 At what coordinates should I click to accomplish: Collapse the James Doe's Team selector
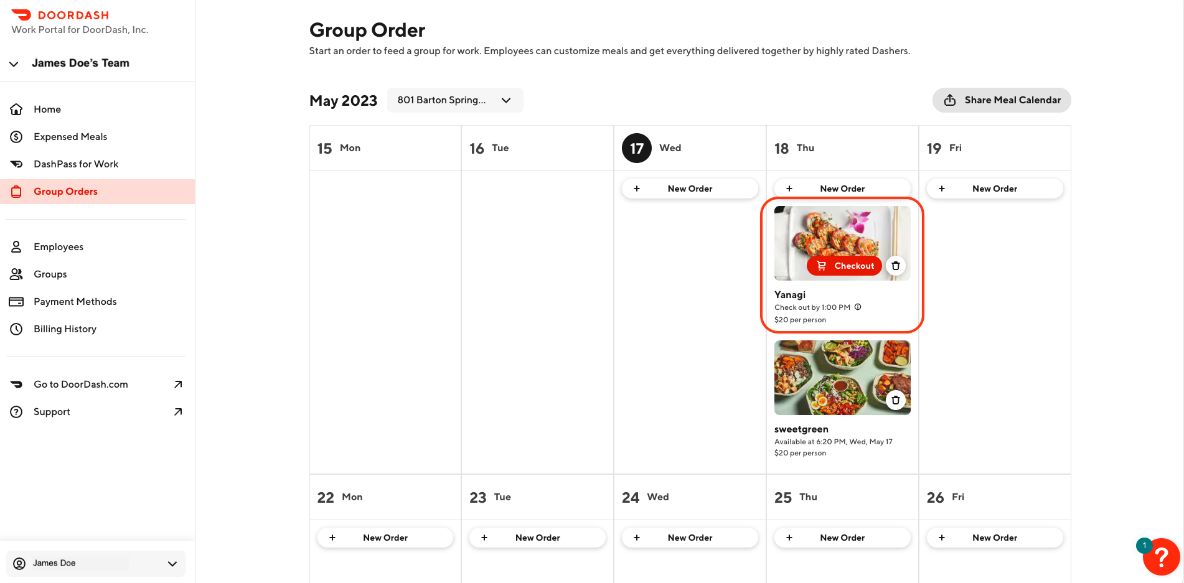click(x=13, y=63)
